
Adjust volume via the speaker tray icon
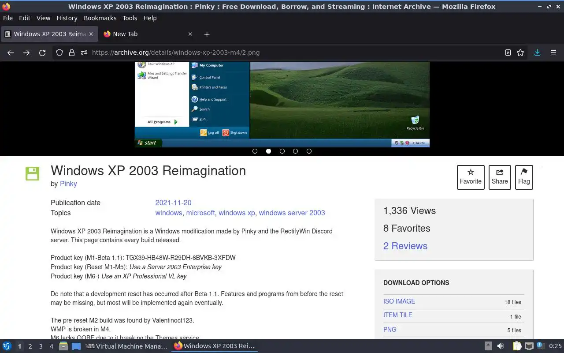coord(501,346)
